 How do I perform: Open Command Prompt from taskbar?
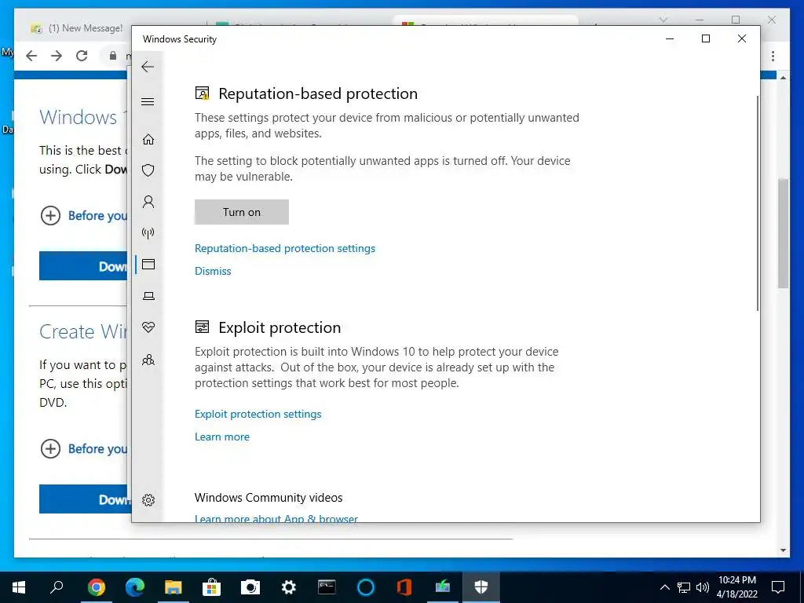coord(327,587)
